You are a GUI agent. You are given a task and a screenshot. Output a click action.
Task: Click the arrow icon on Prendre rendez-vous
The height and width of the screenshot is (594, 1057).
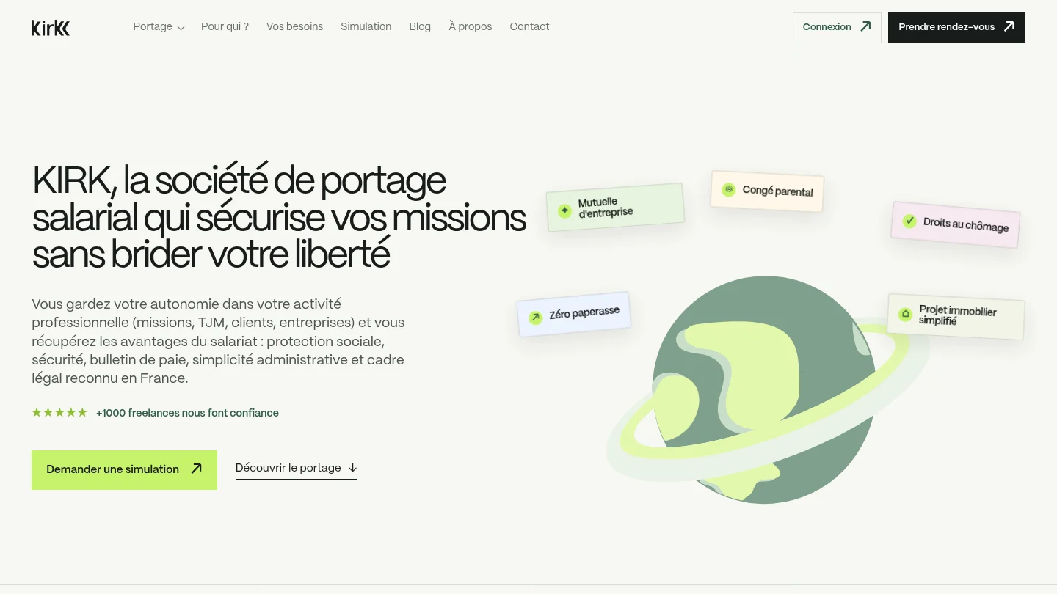pos(1009,26)
